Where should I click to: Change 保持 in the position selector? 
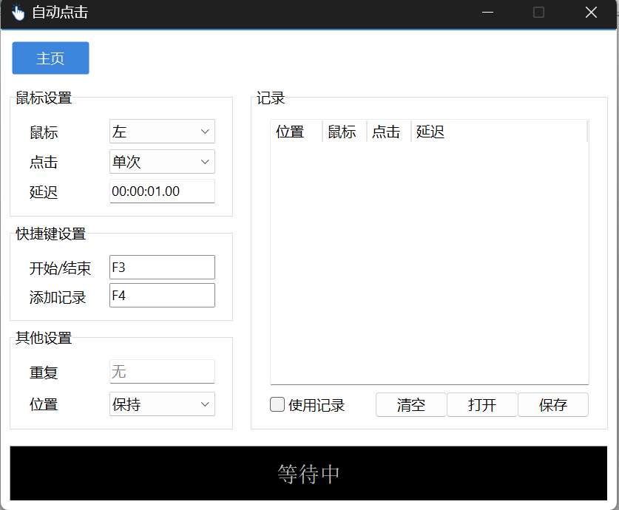[x=161, y=404]
